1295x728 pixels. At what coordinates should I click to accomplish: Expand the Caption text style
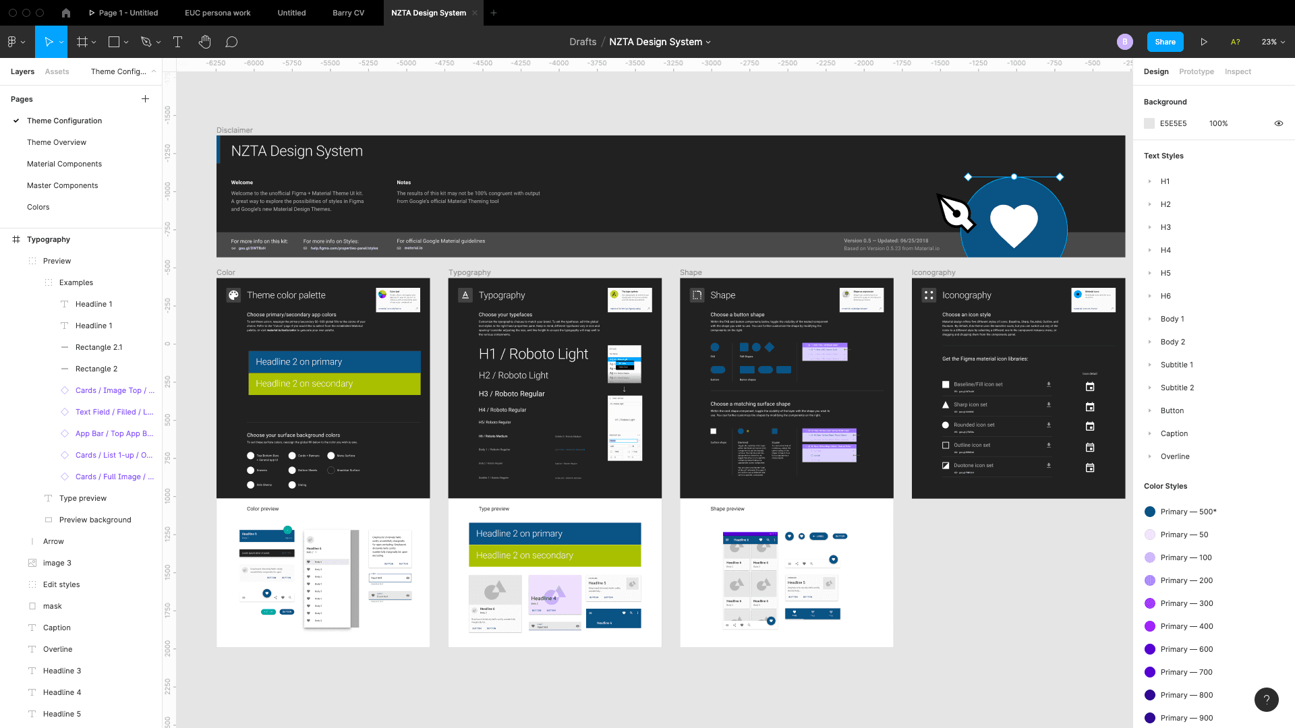tap(1150, 433)
